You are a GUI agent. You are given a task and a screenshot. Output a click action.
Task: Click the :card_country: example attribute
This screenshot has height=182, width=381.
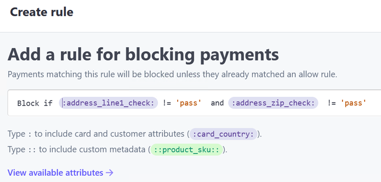(224, 134)
